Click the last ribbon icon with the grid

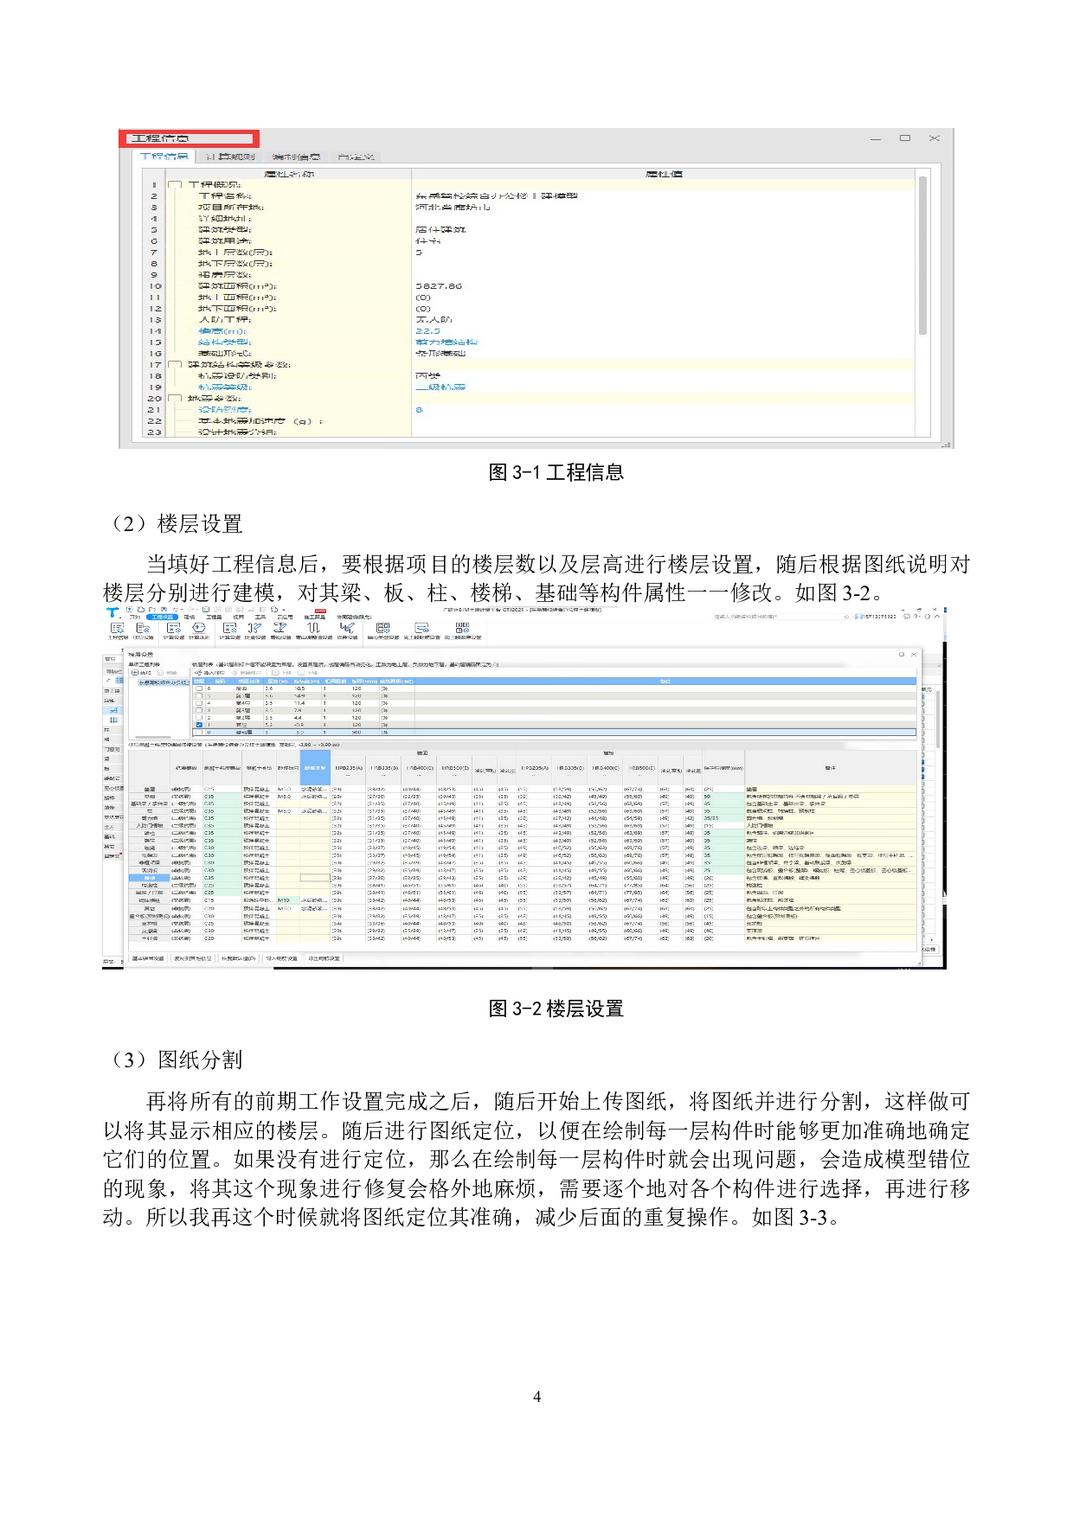[x=462, y=627]
